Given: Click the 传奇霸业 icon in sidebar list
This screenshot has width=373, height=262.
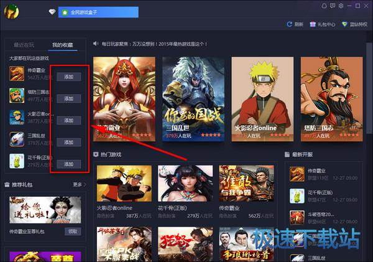Looking at the screenshot, I should coord(17,73).
